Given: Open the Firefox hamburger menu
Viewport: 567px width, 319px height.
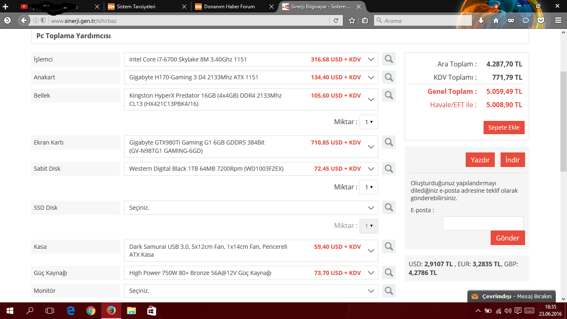Looking at the screenshot, I should pyautogui.click(x=558, y=20).
